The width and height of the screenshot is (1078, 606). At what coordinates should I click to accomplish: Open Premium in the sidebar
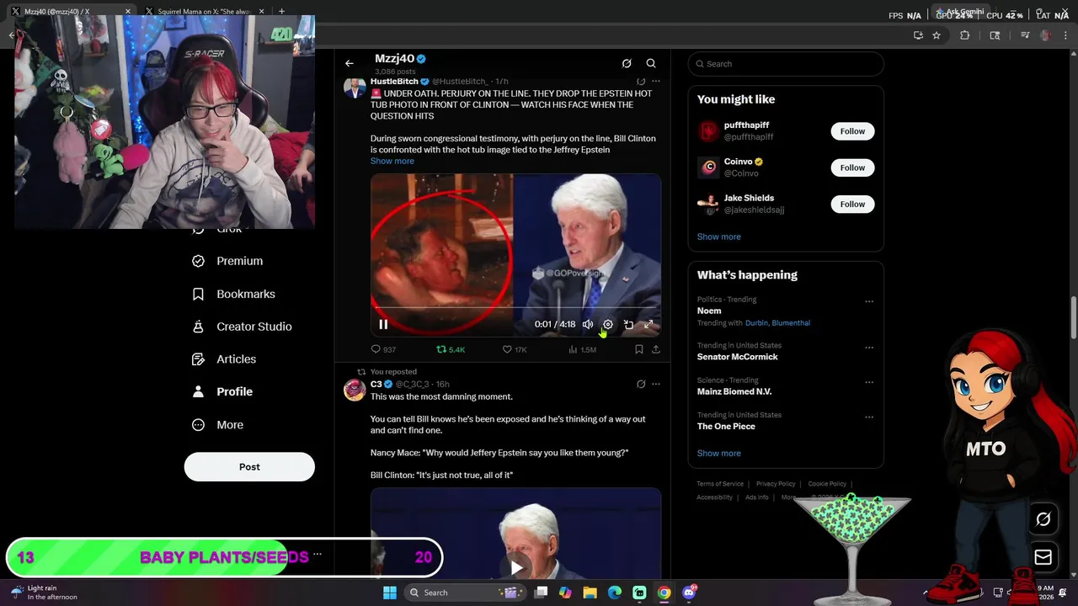(227, 261)
